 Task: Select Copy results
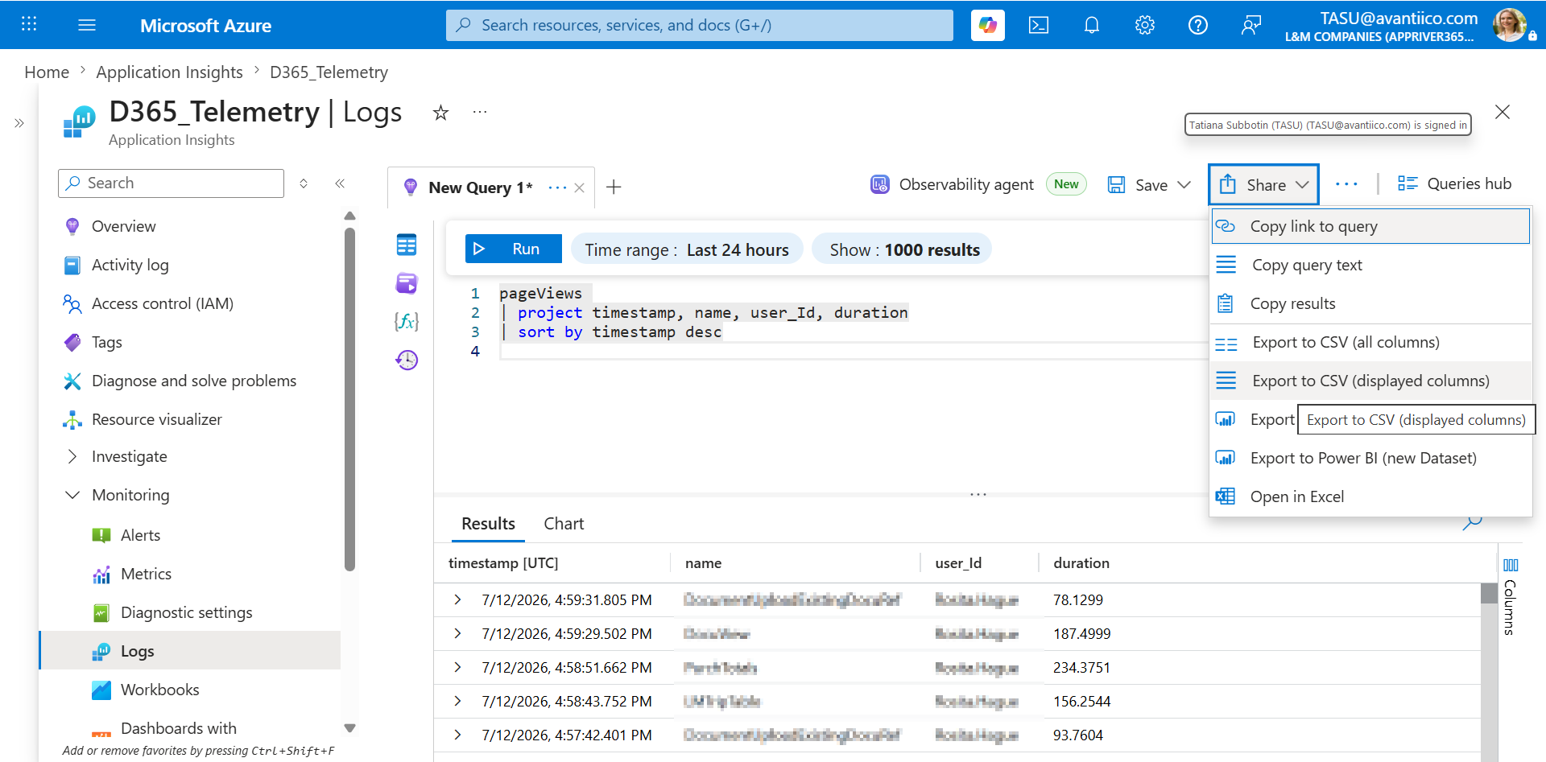(1370, 303)
